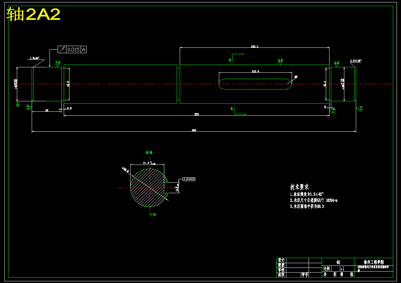401x283 pixels.
Task: Select the hatched A-A cross-section circle
Action: click(x=149, y=188)
